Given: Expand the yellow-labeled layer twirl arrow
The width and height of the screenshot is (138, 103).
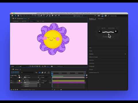Looking at the screenshot, I should 22,81.
